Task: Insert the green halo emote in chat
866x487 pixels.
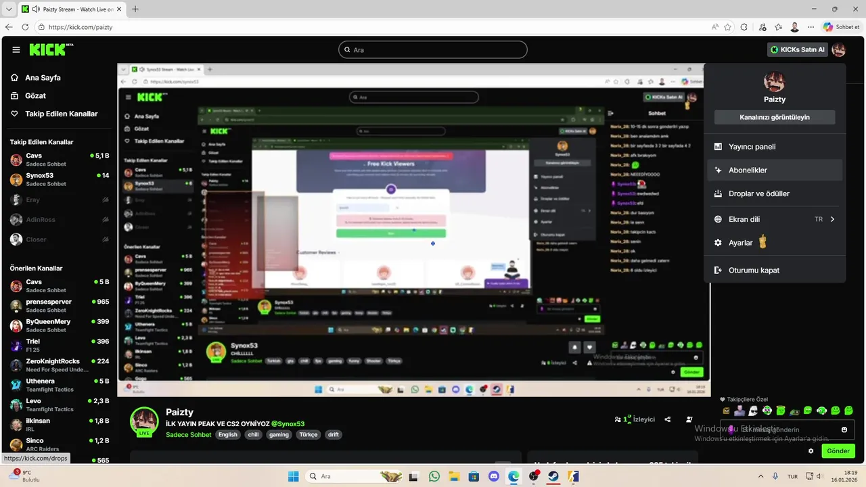Action: [x=781, y=410]
